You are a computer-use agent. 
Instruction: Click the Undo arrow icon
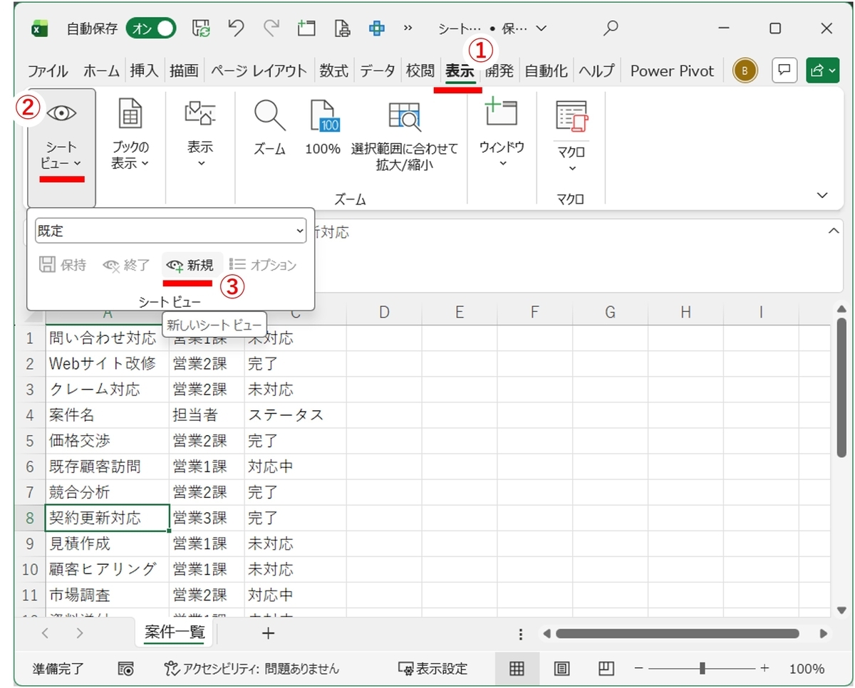[x=237, y=28]
